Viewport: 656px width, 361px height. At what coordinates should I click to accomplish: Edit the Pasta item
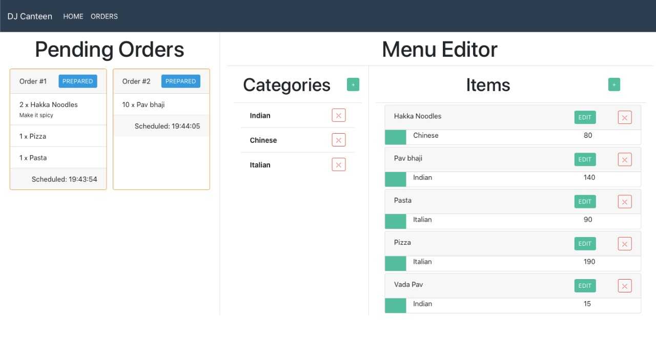click(x=585, y=202)
